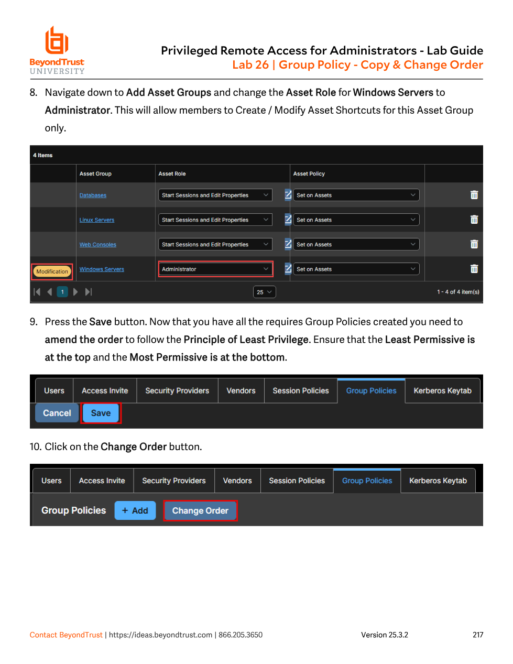Open Asset Policy dropdown for Windows Servers
513x664 pixels.
(x=356, y=269)
